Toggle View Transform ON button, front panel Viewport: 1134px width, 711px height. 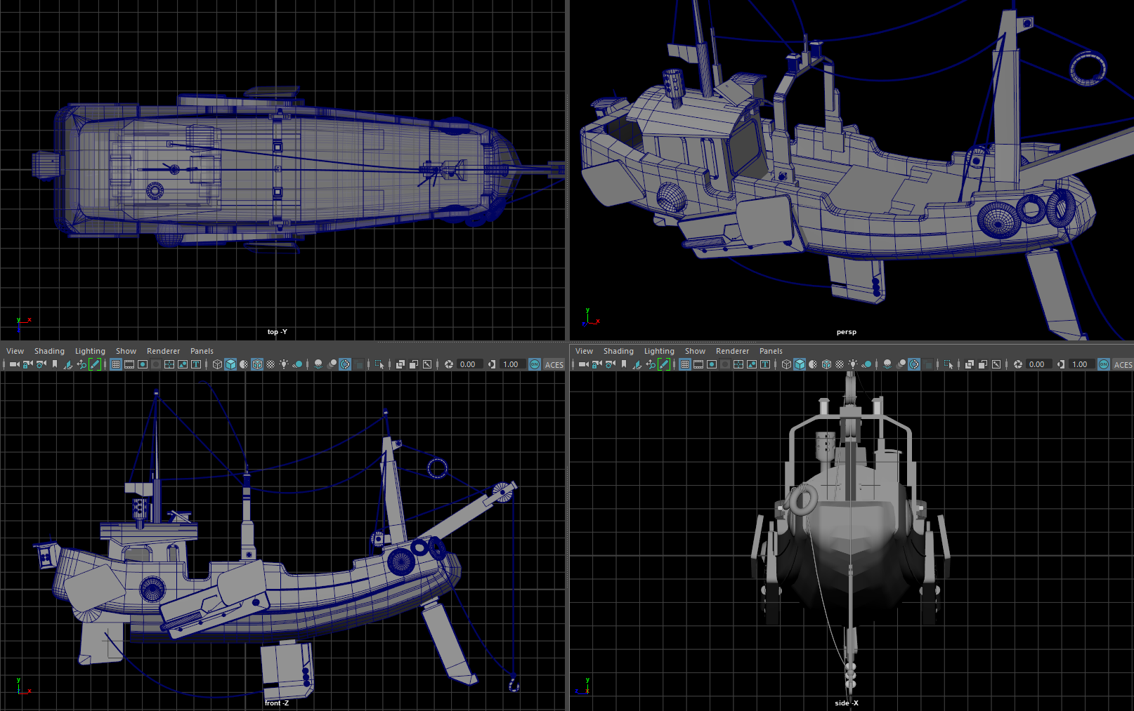click(x=535, y=364)
